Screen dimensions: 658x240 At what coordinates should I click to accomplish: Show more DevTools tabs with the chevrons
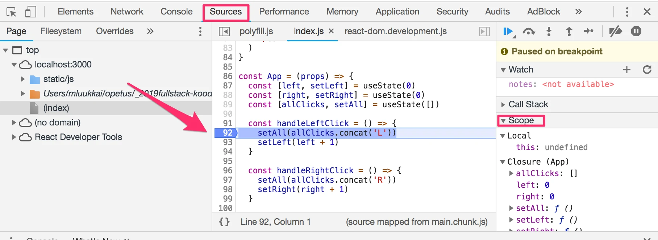(578, 12)
